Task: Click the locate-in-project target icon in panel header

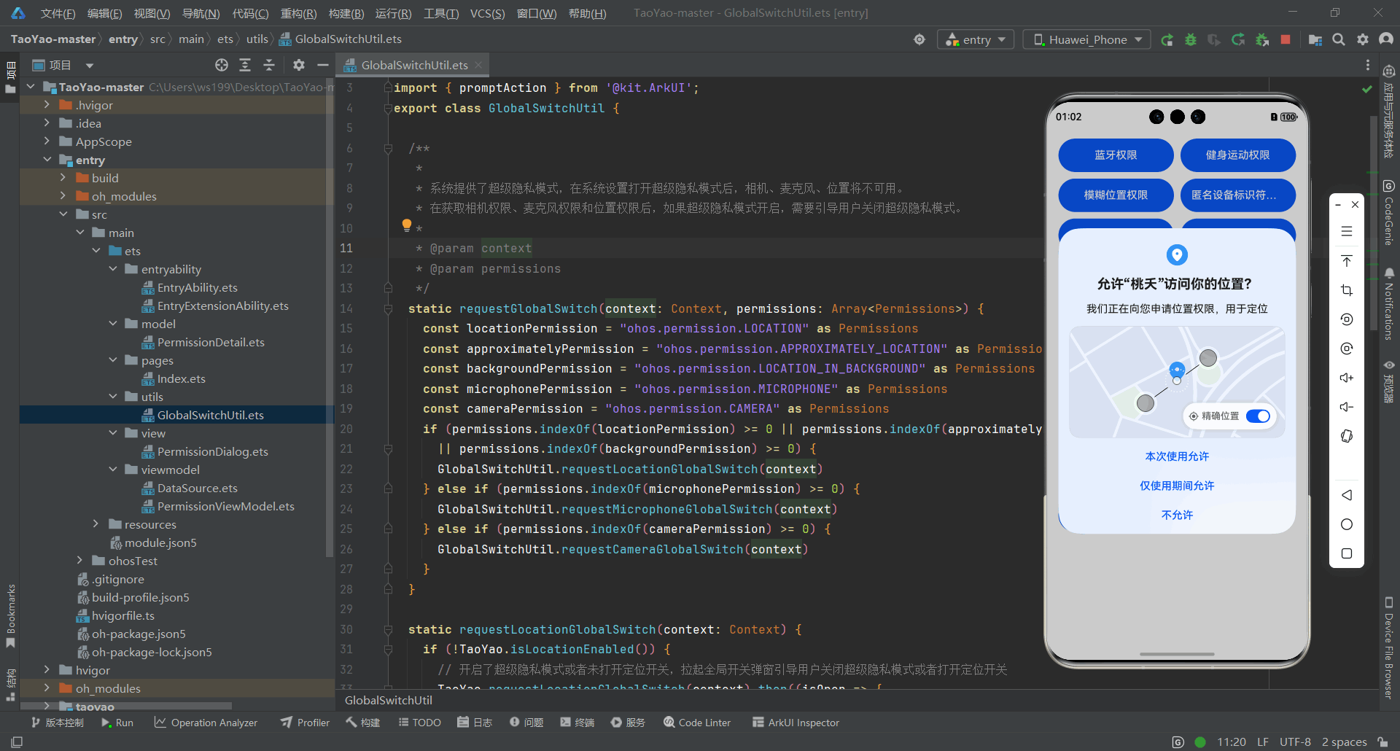Action: 222,65
